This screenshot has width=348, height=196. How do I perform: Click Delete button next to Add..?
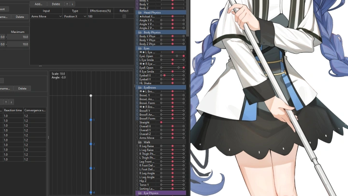[56, 4]
